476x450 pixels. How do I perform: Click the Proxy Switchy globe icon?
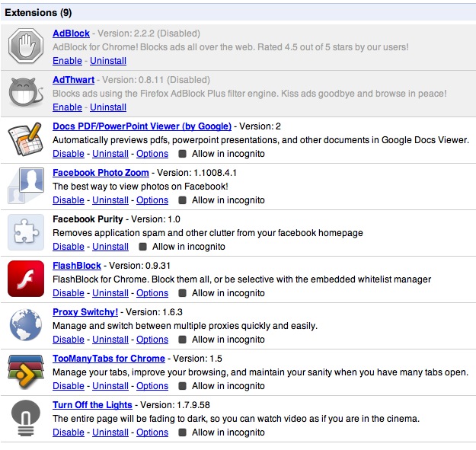(x=25, y=326)
